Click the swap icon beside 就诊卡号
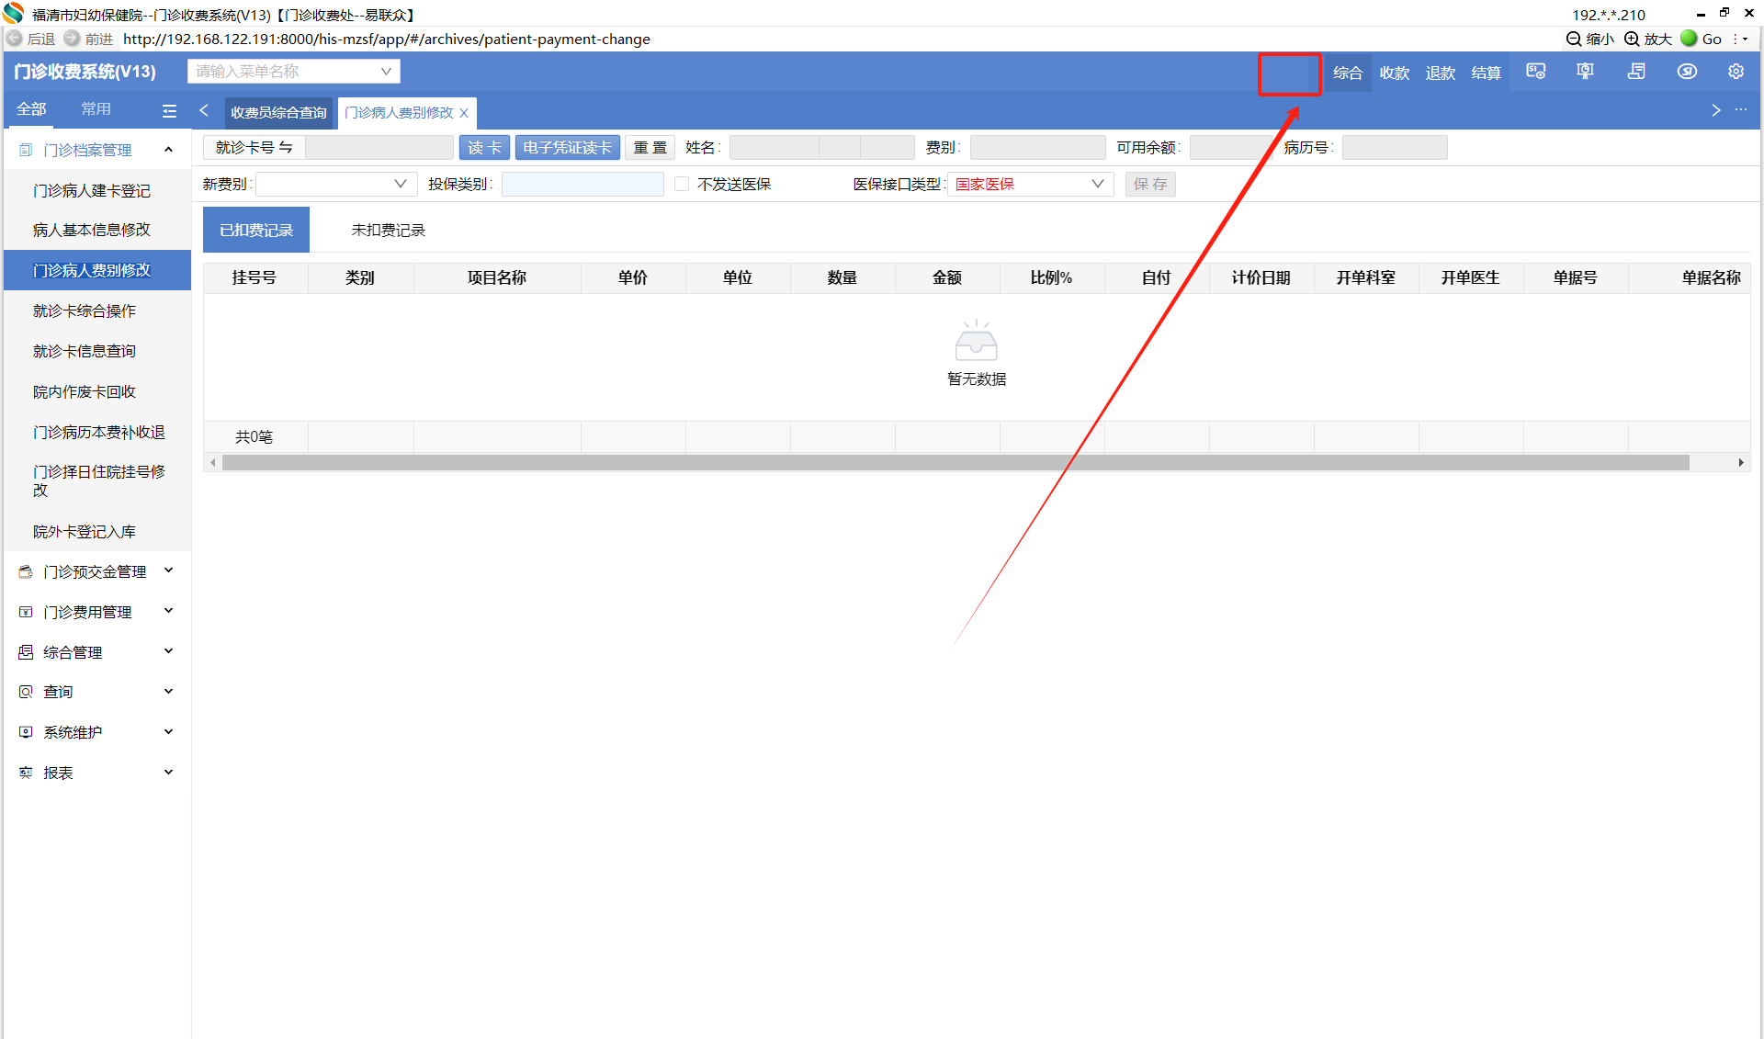1764x1039 pixels. (286, 147)
